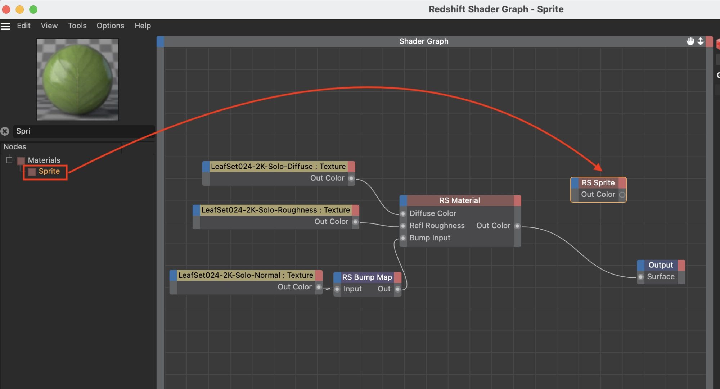Click the node search field containing Spri
720x389 pixels.
[83, 131]
